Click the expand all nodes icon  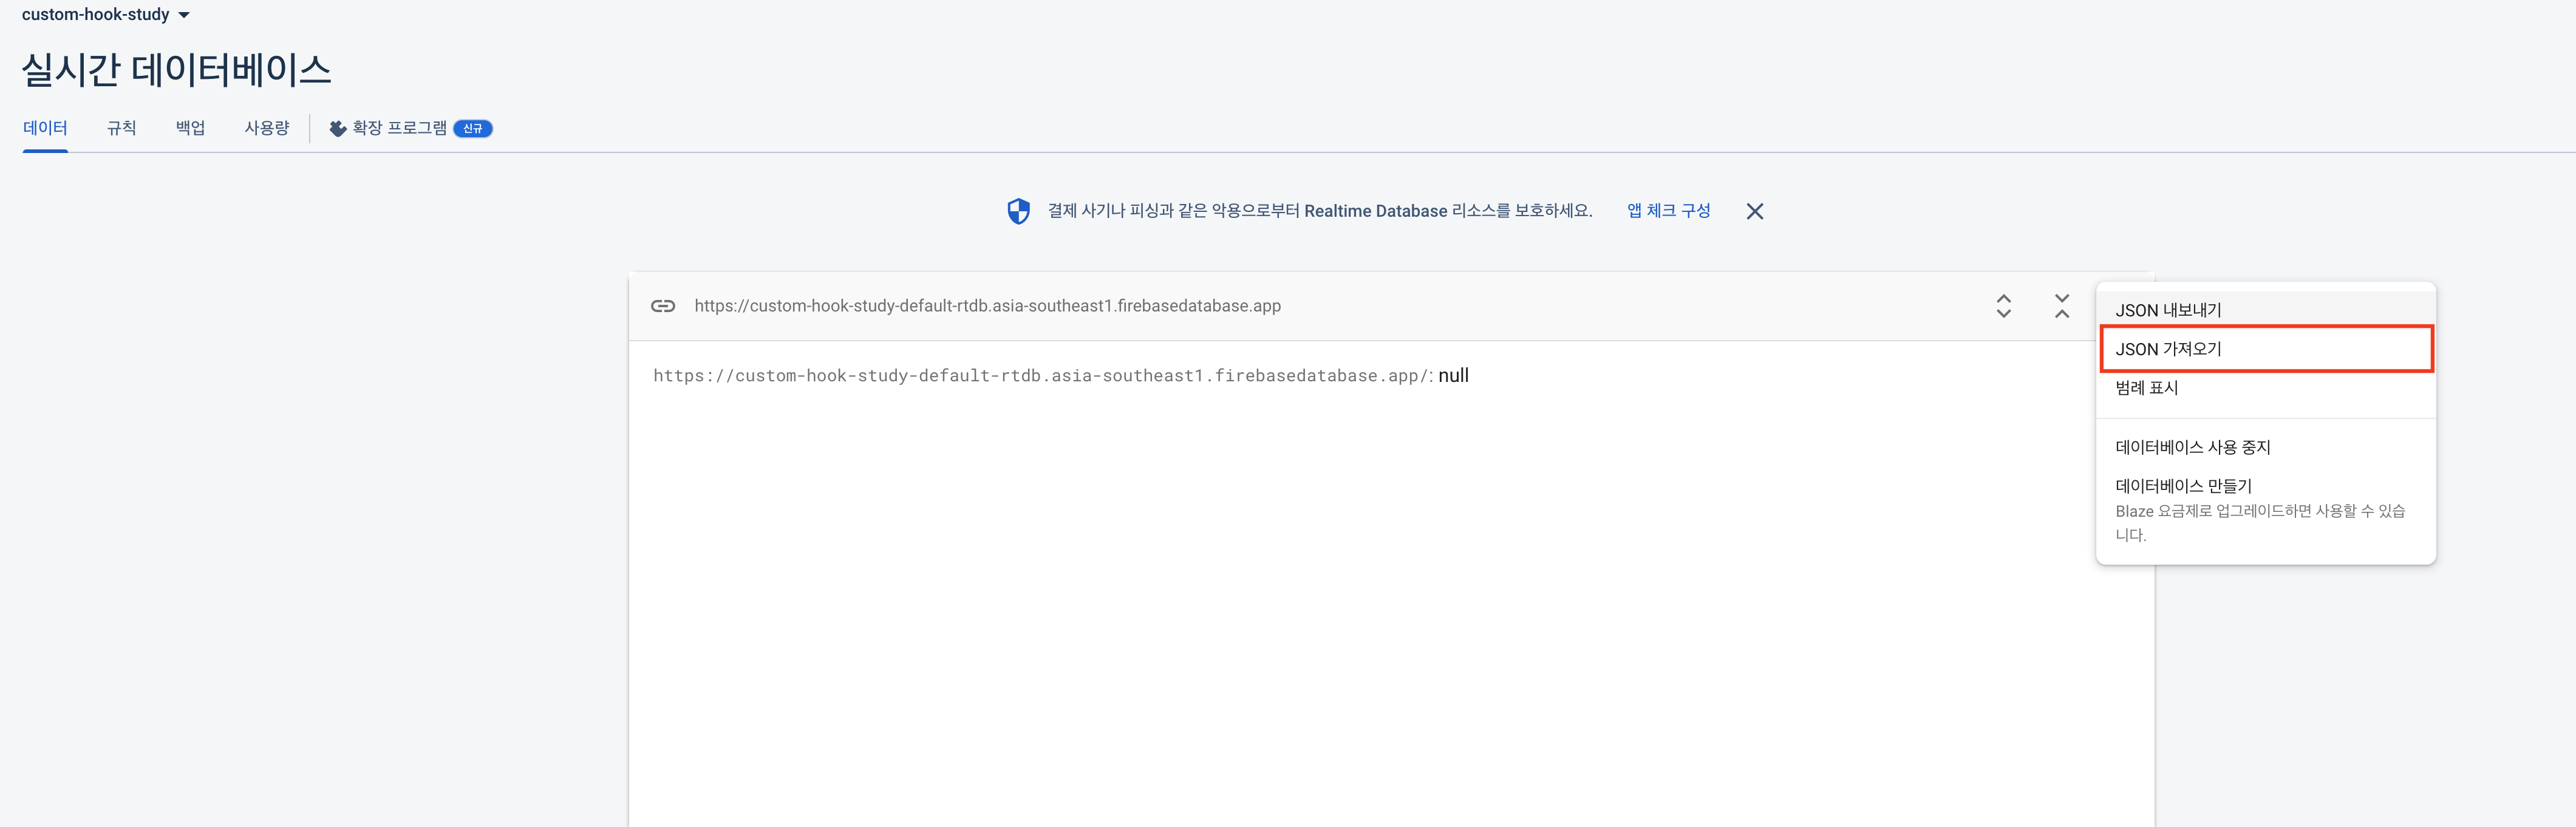point(2003,306)
